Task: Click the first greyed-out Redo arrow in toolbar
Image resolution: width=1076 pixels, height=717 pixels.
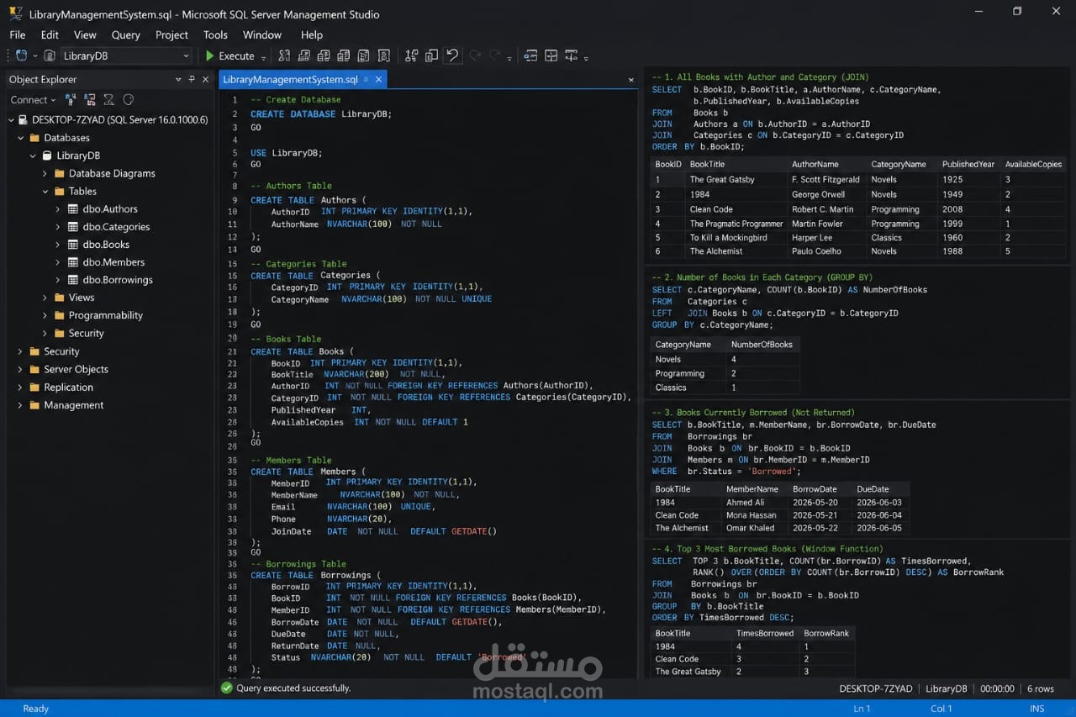Action: (x=475, y=55)
